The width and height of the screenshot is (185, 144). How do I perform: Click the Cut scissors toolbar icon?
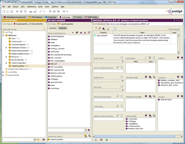(x=17, y=12)
